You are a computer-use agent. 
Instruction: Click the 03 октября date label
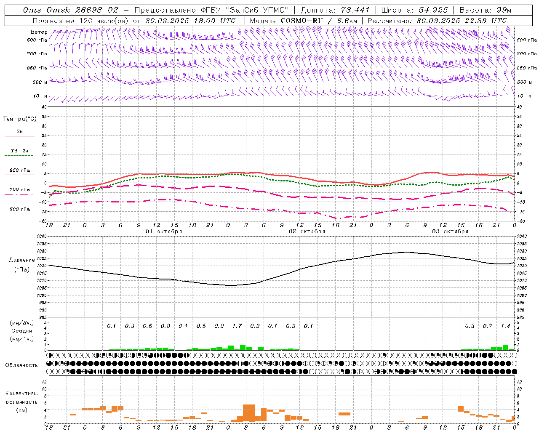[450, 231]
